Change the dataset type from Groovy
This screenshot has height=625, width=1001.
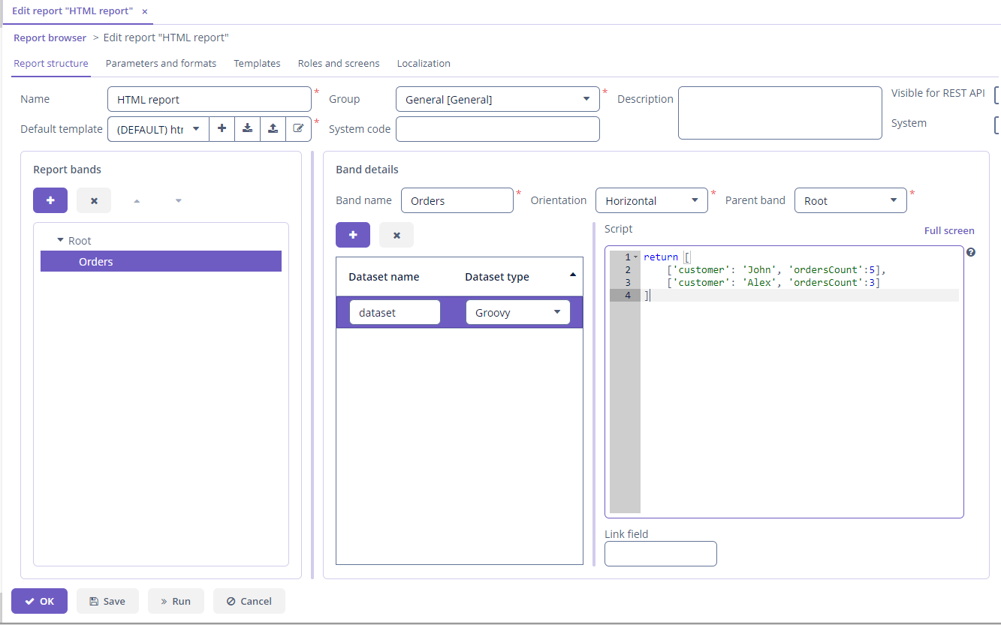coord(557,311)
